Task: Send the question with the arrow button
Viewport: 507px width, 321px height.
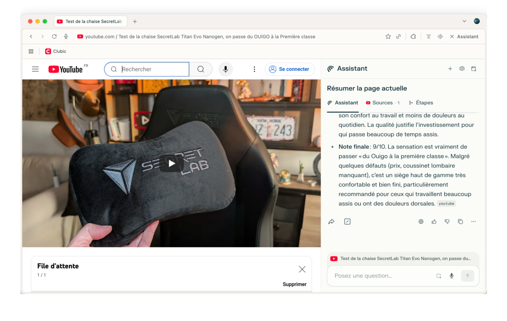Action: pyautogui.click(x=468, y=276)
